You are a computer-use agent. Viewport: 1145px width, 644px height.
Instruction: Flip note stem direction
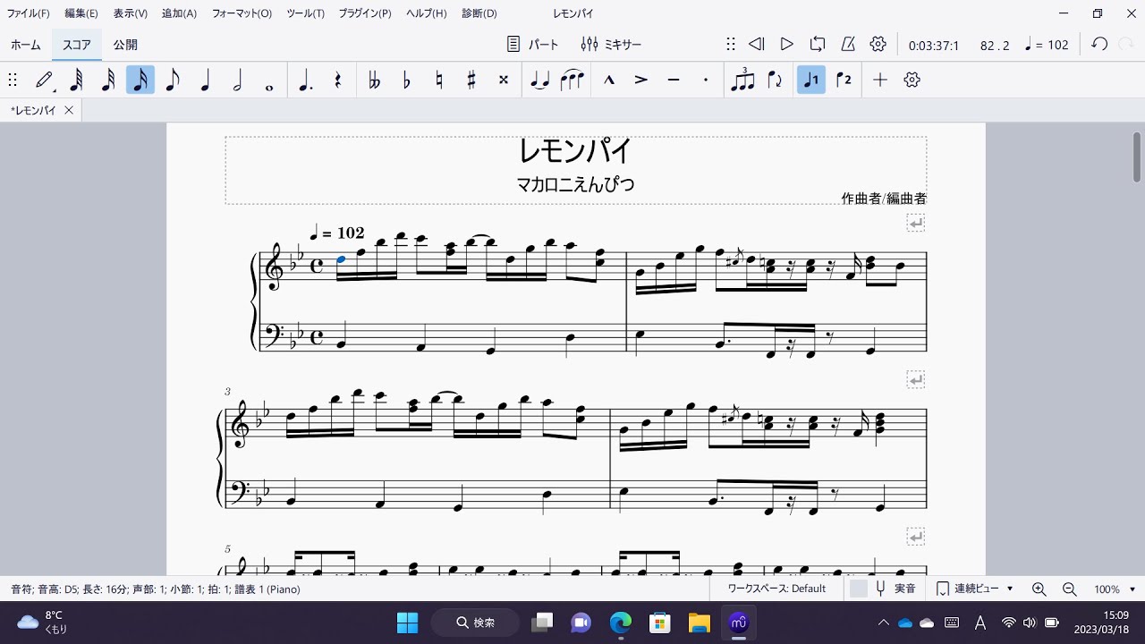(775, 80)
